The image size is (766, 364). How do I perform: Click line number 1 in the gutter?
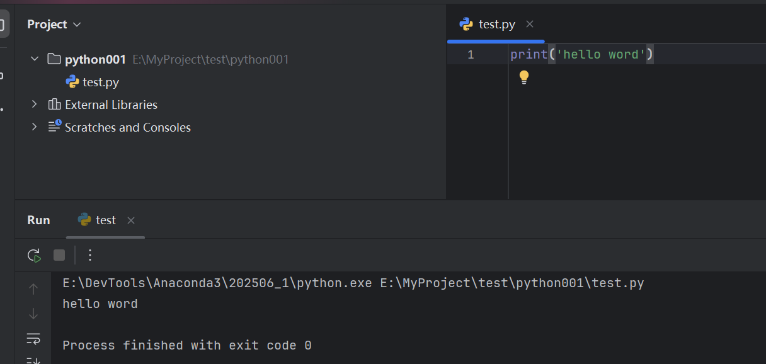(x=471, y=55)
